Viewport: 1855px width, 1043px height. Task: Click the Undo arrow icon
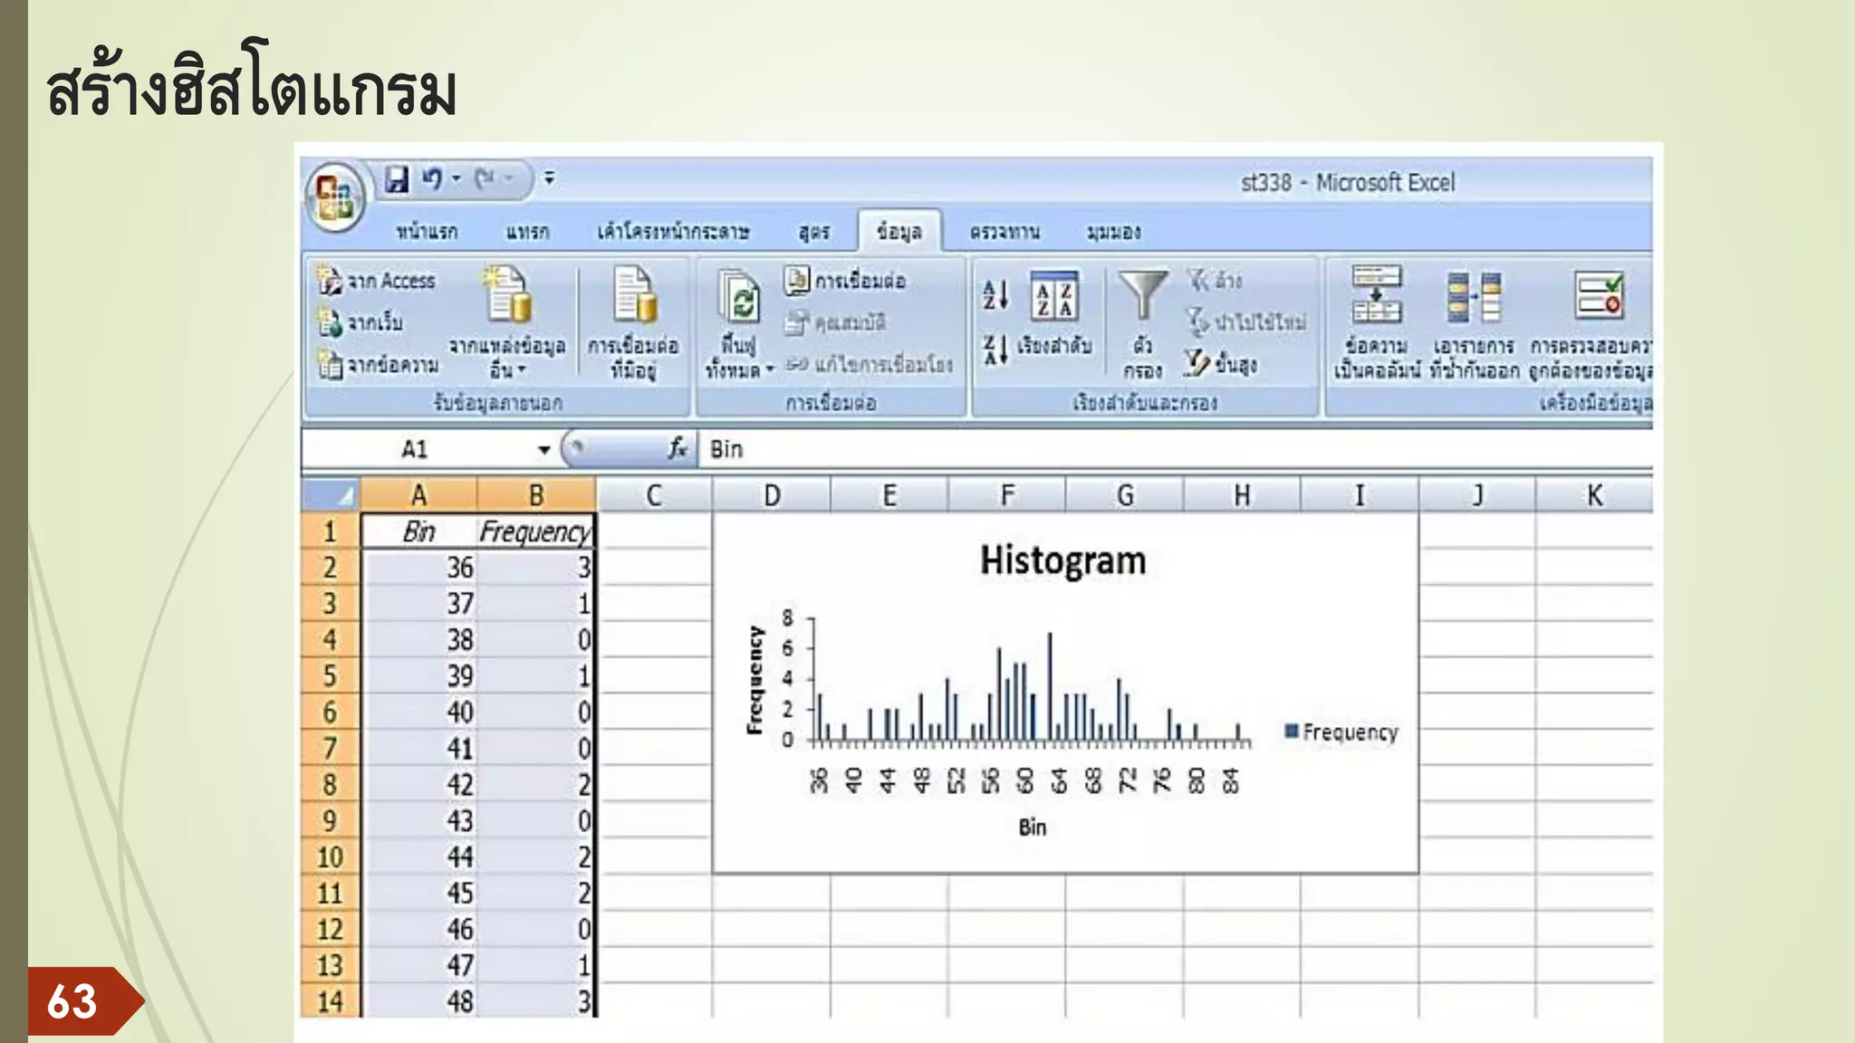coord(432,178)
